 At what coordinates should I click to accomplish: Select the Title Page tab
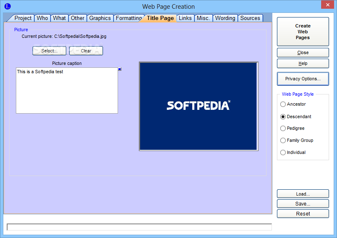(160, 18)
